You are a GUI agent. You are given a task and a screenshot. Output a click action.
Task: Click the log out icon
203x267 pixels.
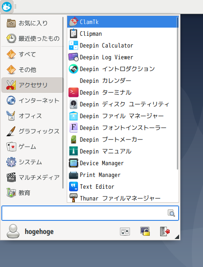pyautogui.click(x=165, y=231)
